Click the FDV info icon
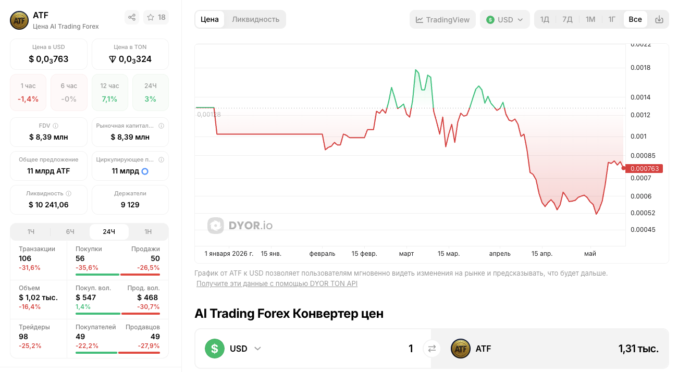 [x=56, y=126]
